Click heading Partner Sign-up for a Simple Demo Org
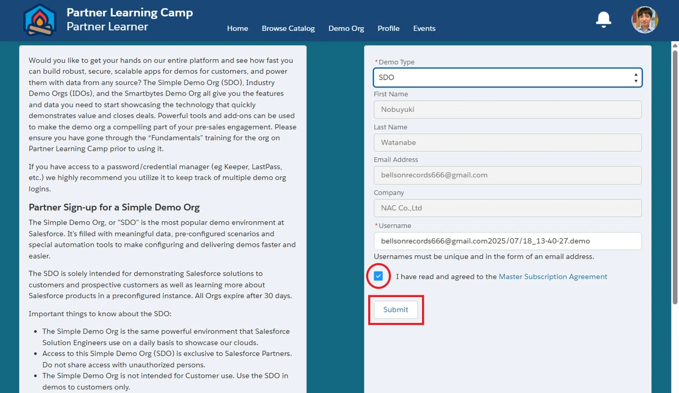 click(x=114, y=207)
